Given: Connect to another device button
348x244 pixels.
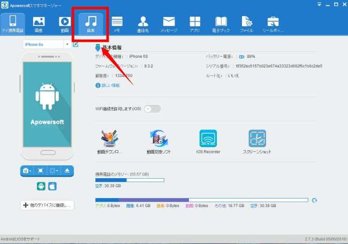Looking at the screenshot, I should pyautogui.click(x=47, y=205).
